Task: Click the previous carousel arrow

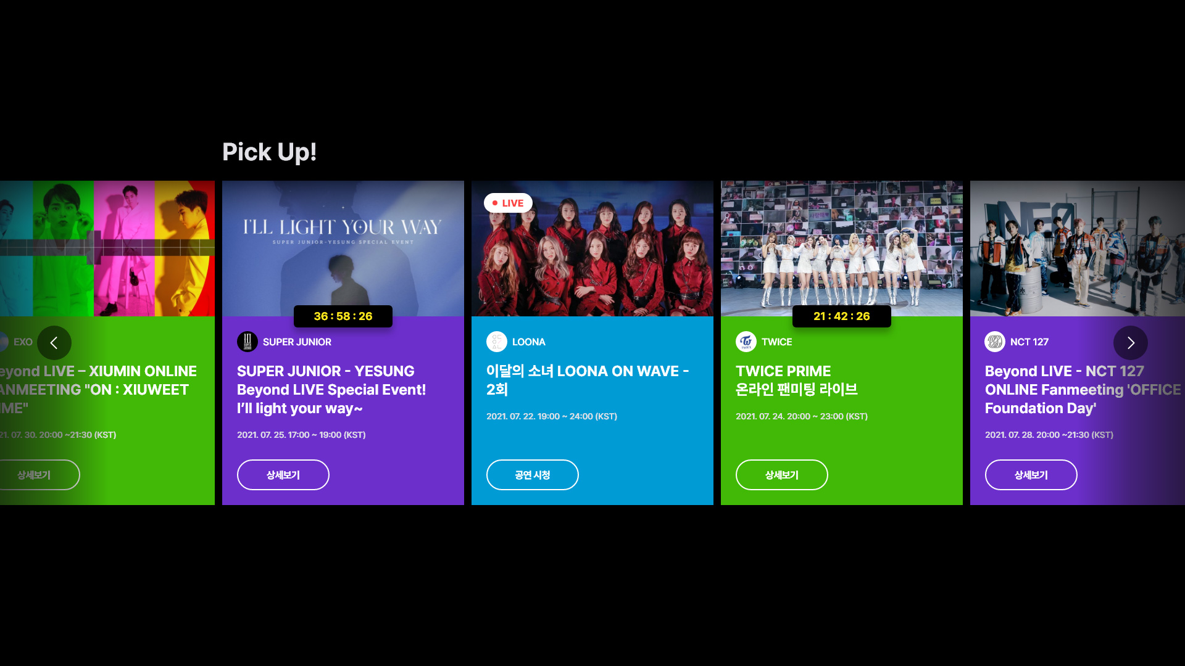Action: tap(54, 343)
